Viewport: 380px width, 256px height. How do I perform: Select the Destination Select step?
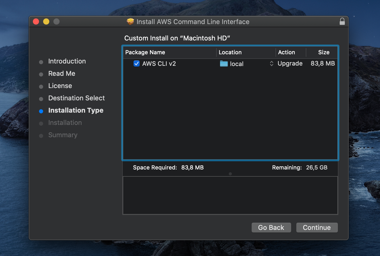[x=77, y=98]
